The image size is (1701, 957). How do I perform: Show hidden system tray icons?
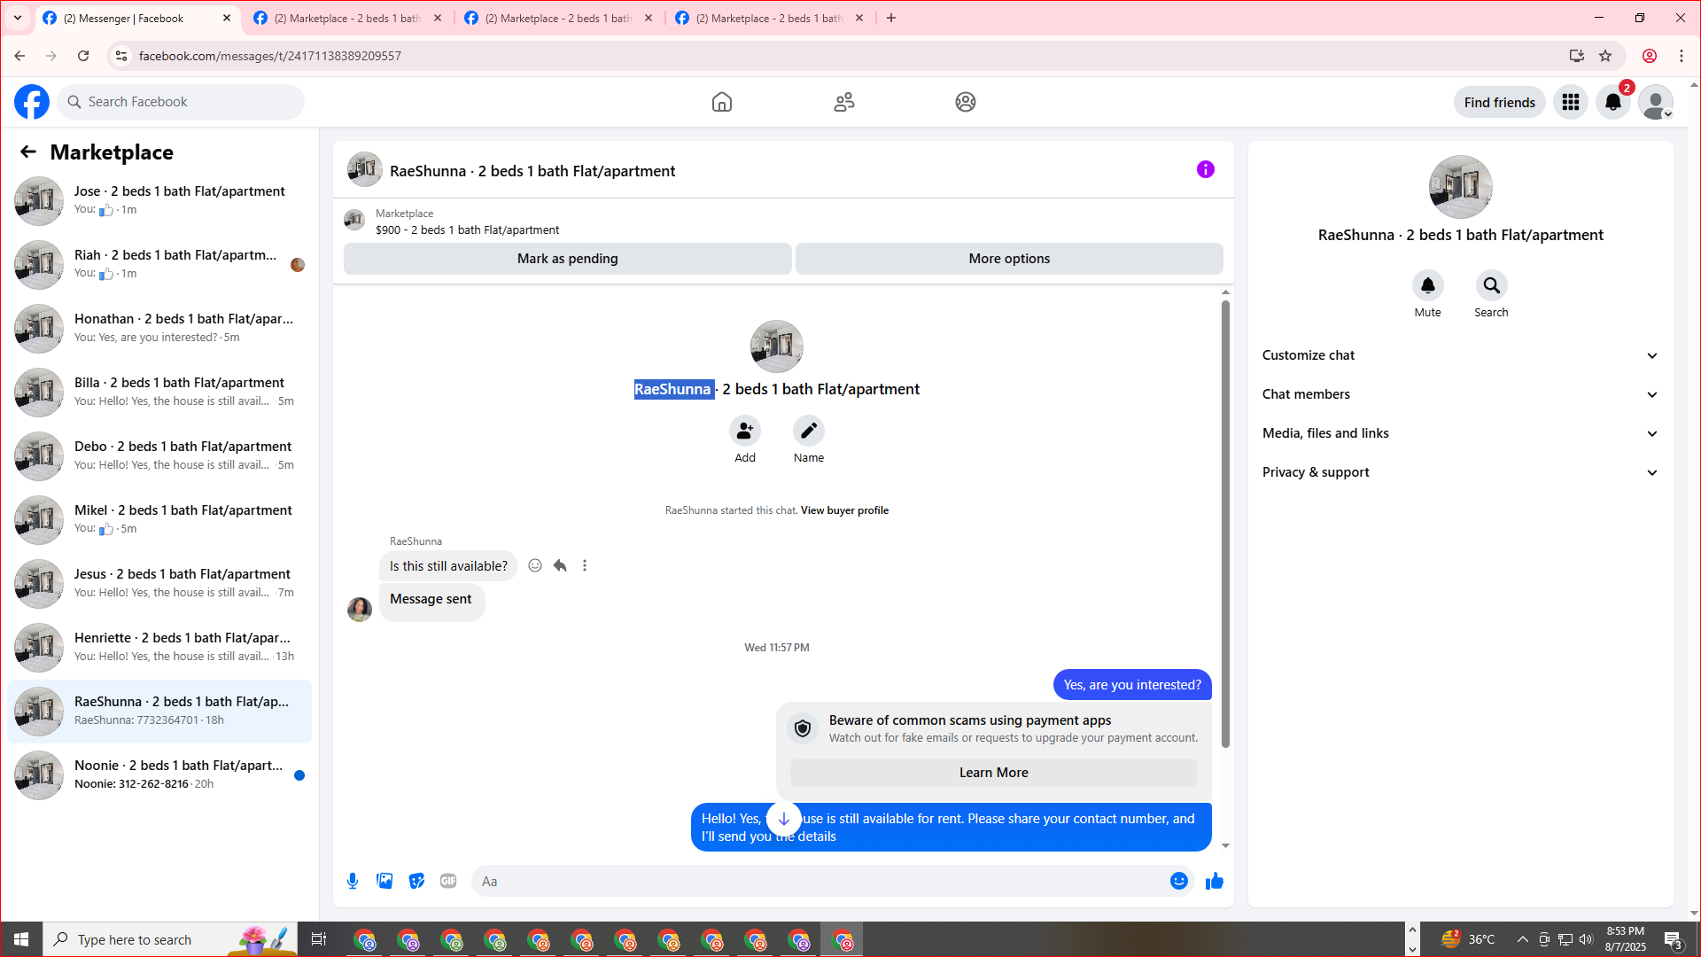pos(1523,939)
